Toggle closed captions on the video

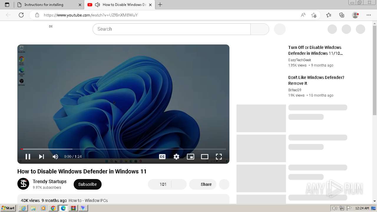point(162,157)
